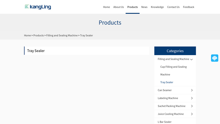Open the Feedback menu item
Viewport: 220px width, 124px height.
[188, 7]
